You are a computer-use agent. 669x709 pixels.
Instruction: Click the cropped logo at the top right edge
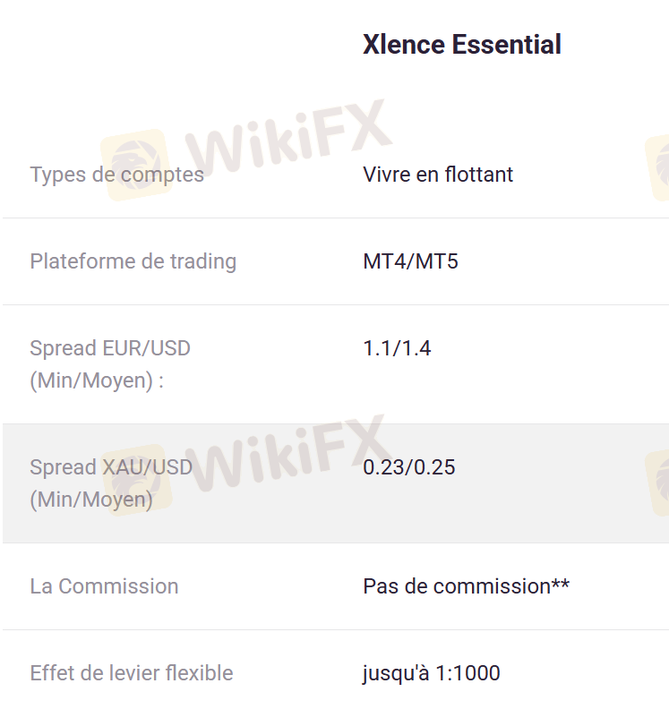tap(659, 167)
